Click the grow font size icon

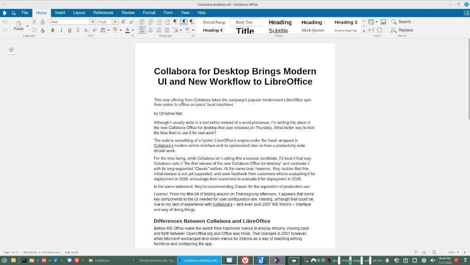coord(124,22)
